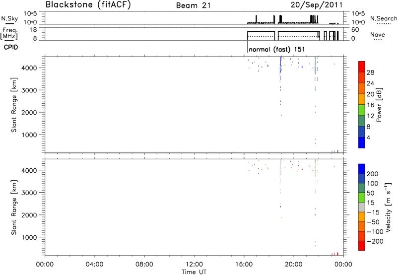Click the date '20/Sep/2011'
This screenshot has height=275, width=397.
pos(317,5)
